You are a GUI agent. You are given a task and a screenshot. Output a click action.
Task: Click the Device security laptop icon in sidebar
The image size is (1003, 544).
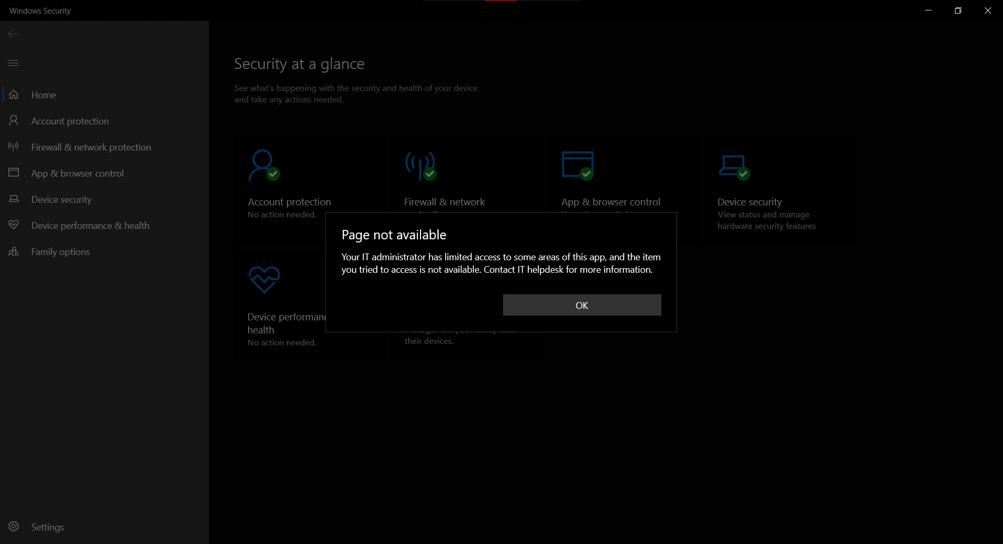click(x=14, y=199)
